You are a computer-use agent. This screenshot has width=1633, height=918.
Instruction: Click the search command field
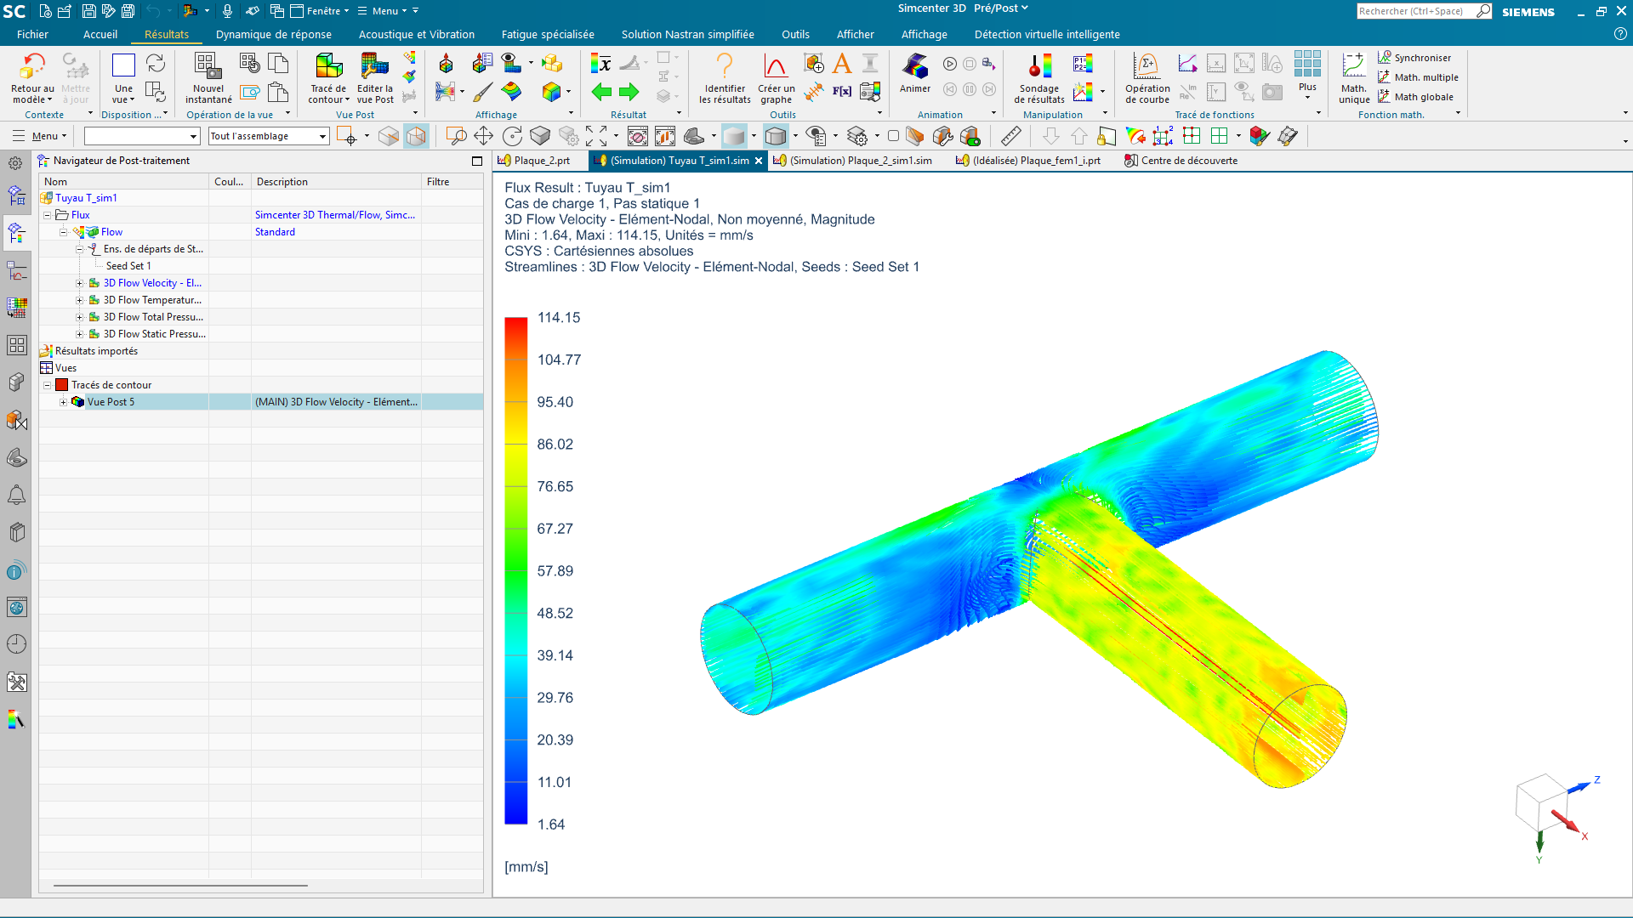(1416, 11)
